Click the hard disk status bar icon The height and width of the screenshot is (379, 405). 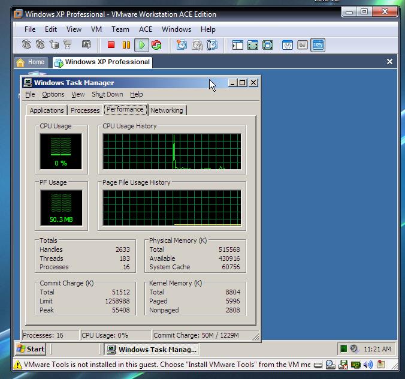[x=318, y=365]
